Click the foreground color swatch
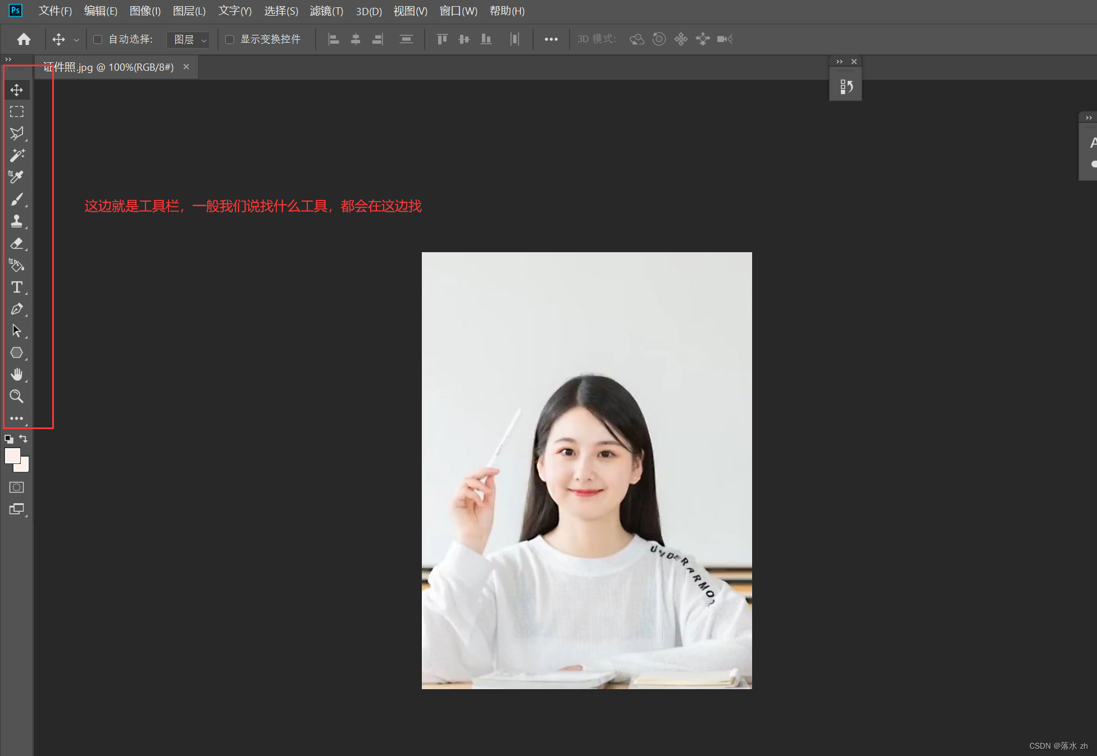1097x756 pixels. coord(12,456)
